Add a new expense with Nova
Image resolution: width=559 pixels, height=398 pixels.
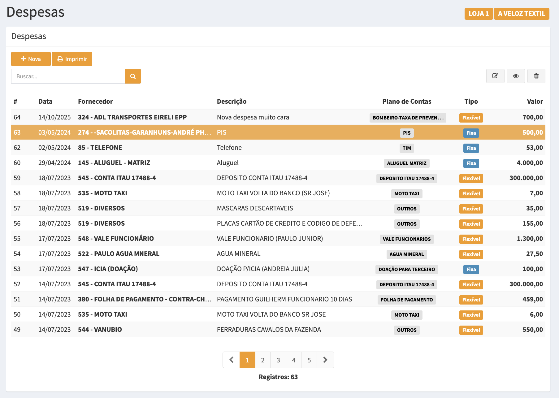[x=31, y=59]
